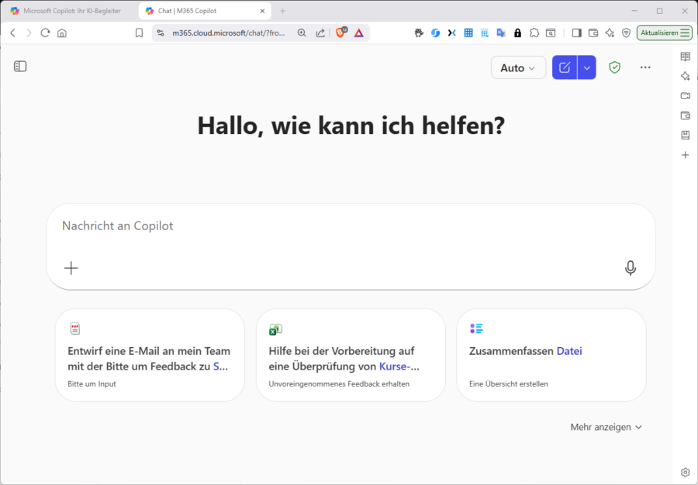Screen dimensions: 698x485
Task: Select the Zusammenfassen Datei prompt card
Action: [x=551, y=355]
